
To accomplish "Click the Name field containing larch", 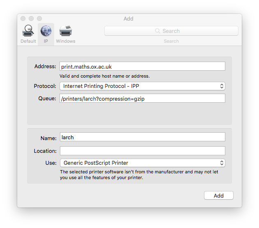I will click(142, 137).
